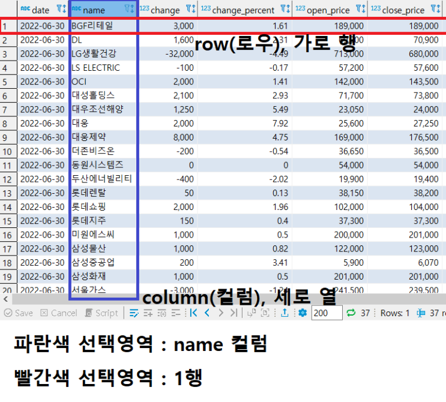Select row header number 5
The width and height of the screenshot is (446, 402).
[x=8, y=82]
